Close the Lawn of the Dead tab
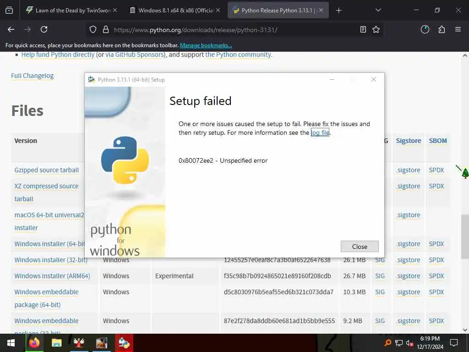 tap(115, 10)
